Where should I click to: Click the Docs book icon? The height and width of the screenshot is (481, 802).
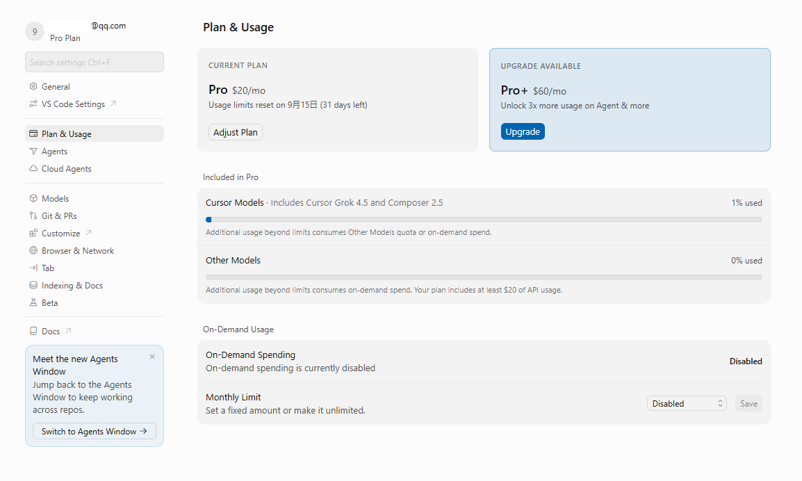click(x=33, y=331)
